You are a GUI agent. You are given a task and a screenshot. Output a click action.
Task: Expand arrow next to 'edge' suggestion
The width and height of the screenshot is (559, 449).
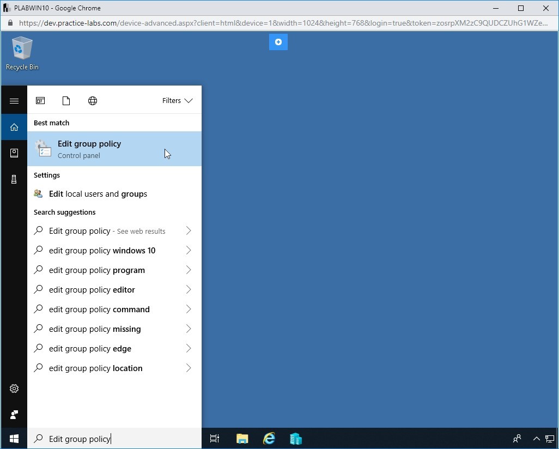189,348
